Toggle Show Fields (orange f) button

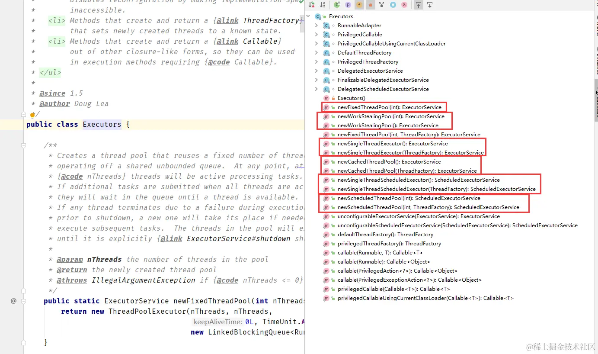359,5
